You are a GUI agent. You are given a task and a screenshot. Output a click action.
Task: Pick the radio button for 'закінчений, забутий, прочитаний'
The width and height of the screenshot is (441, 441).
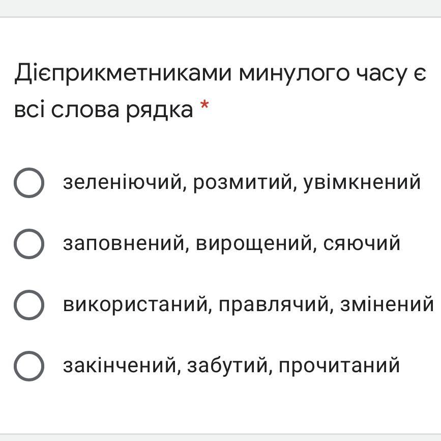click(28, 366)
